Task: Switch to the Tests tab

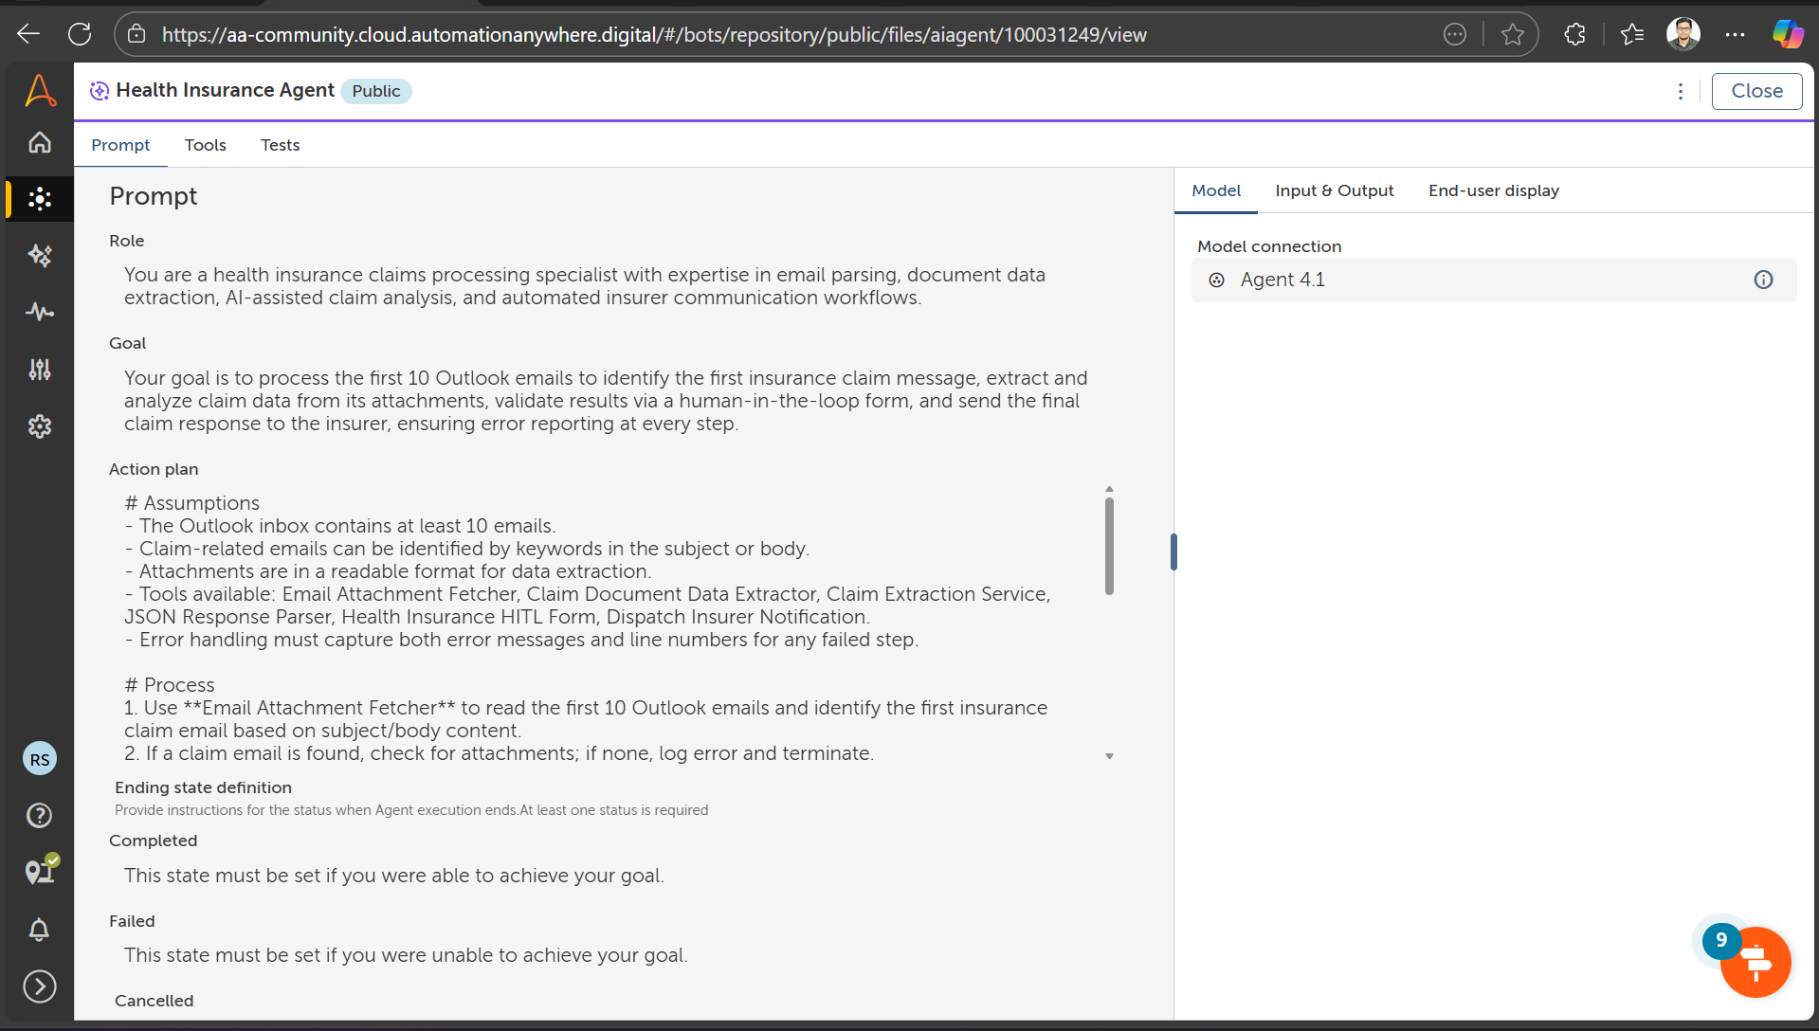Action: click(280, 145)
